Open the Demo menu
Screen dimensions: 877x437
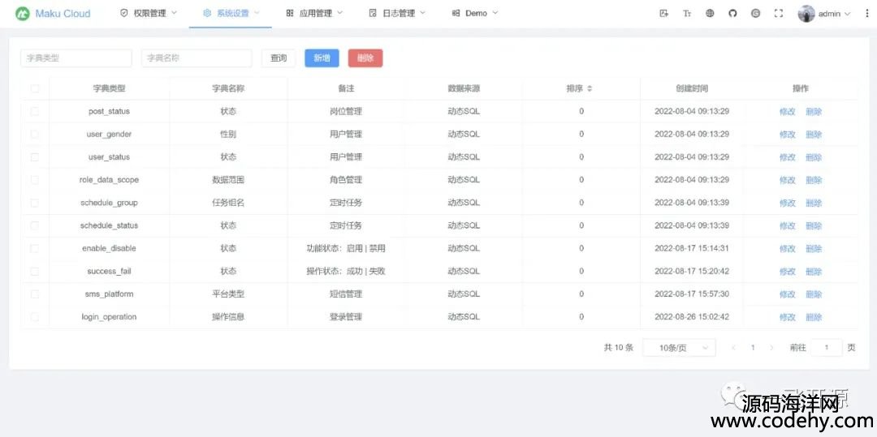pos(475,14)
